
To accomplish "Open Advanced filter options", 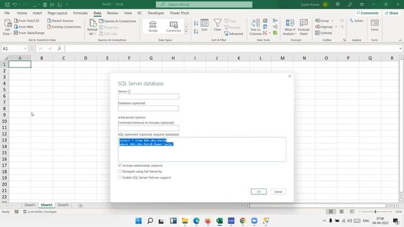I will tap(234, 33).
